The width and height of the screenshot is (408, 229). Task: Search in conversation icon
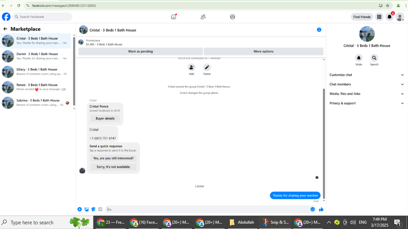point(374,58)
